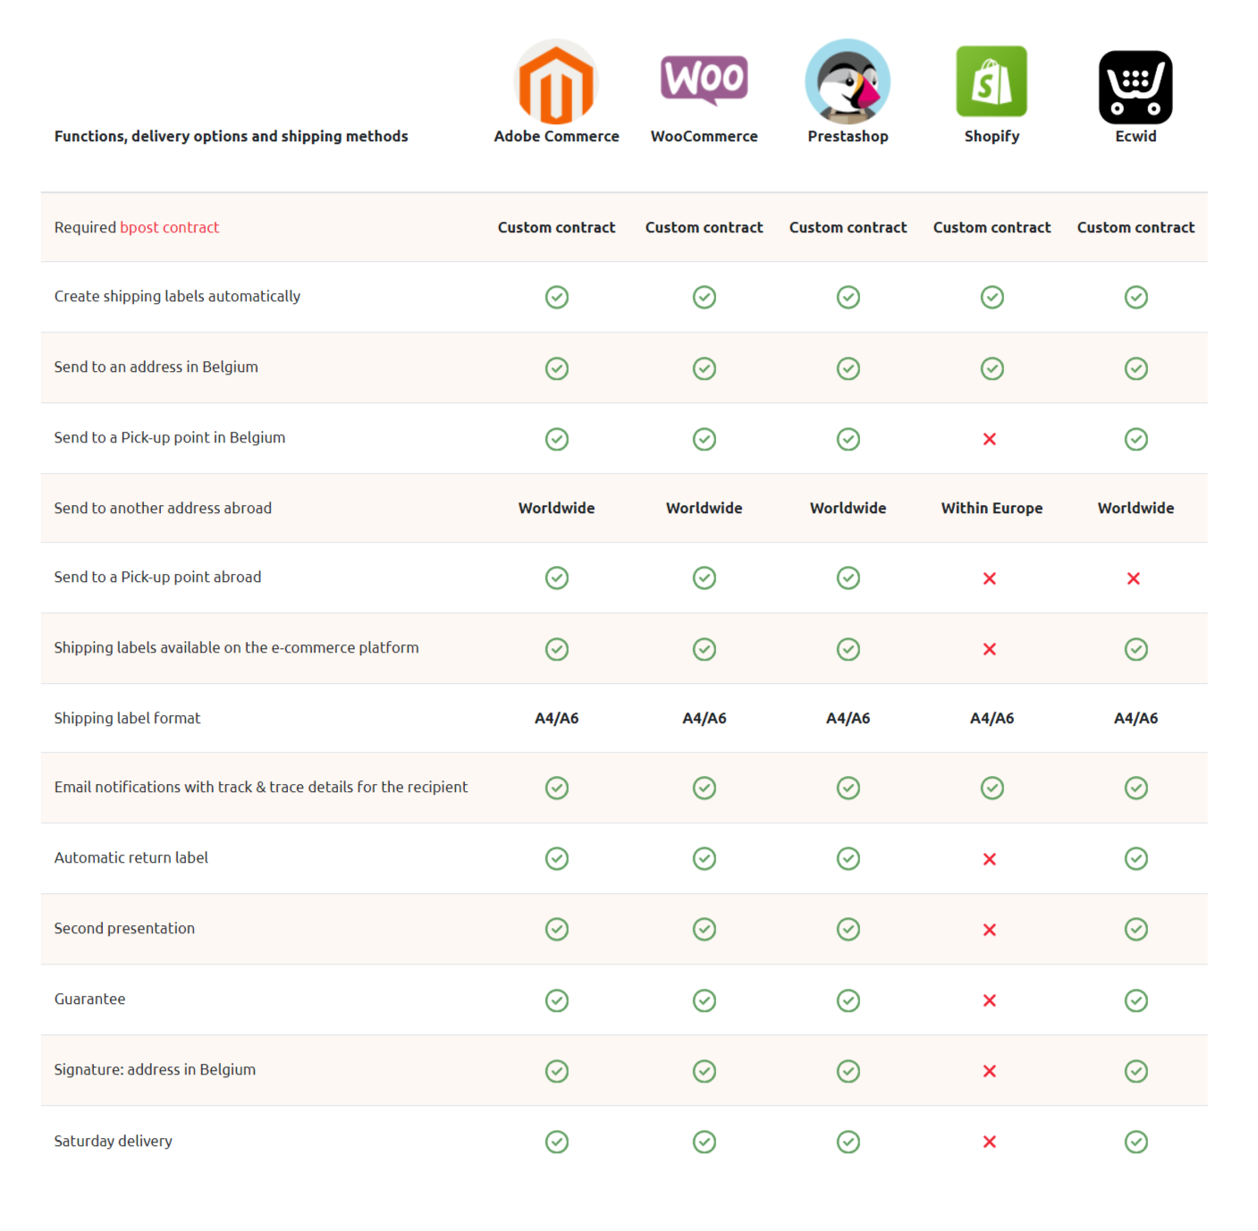Click the Ecwid cart logo
Screen dimensions: 1258x1231
point(1136,87)
